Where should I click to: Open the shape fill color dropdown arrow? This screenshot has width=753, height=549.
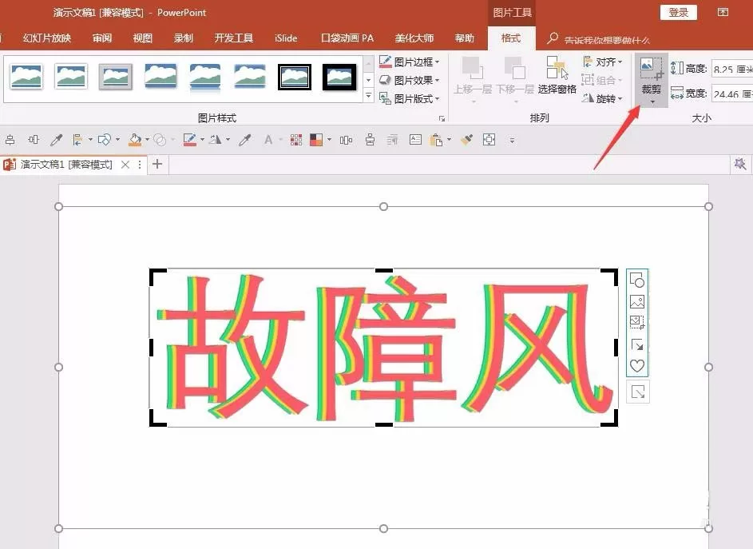click(x=147, y=140)
